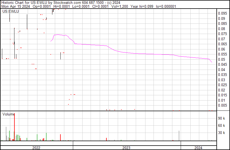
Task: Click the 60 k volume axis label
Action: coord(221,126)
